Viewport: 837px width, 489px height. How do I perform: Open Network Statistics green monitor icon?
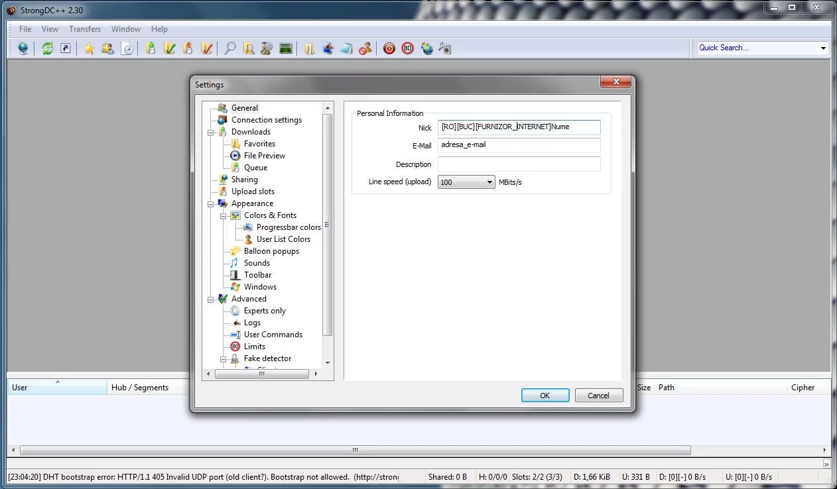[x=286, y=48]
